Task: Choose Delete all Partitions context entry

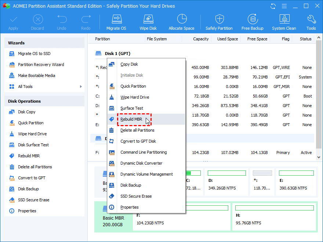Action: [x=137, y=130]
